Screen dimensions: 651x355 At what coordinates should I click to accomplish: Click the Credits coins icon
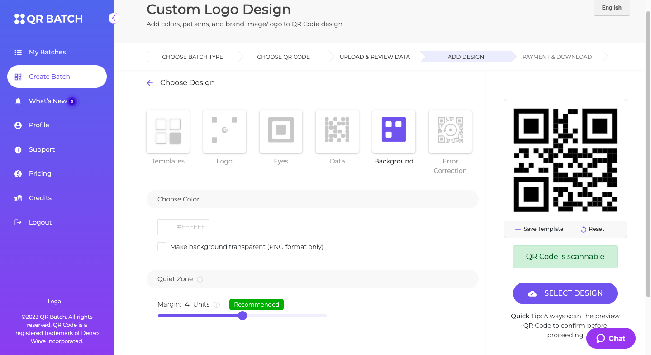[18, 198]
